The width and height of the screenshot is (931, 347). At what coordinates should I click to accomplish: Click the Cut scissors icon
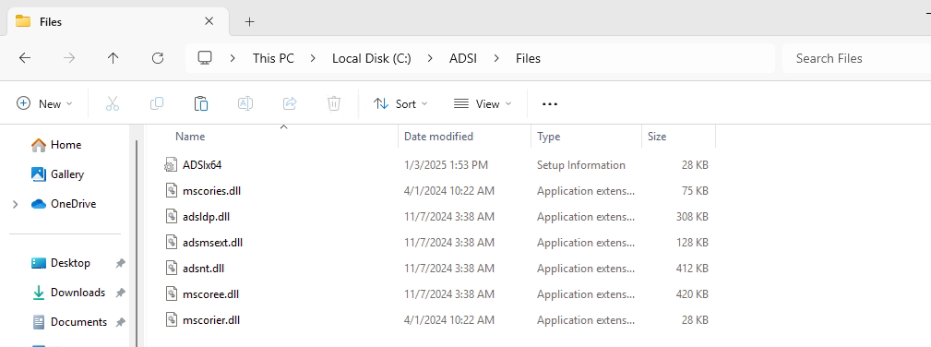113,103
